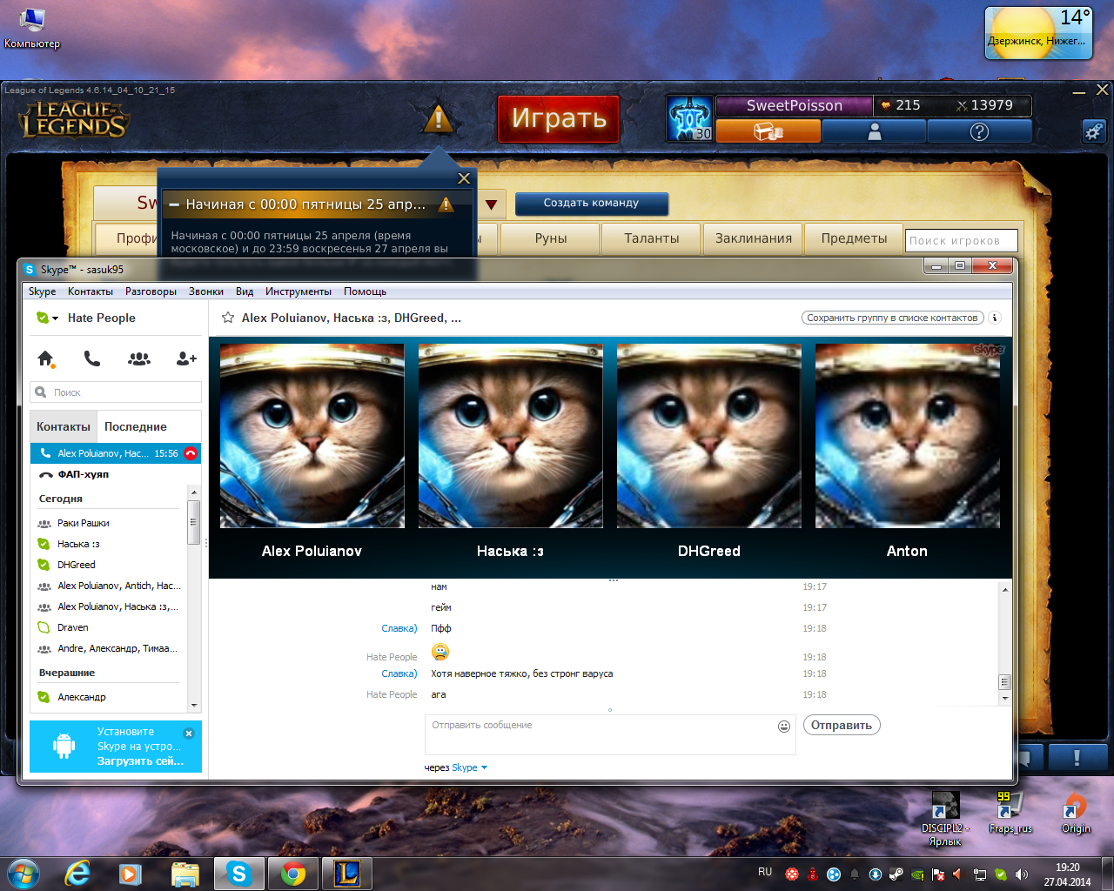Click the Создать команду button
The width and height of the screenshot is (1114, 891).
click(x=592, y=203)
